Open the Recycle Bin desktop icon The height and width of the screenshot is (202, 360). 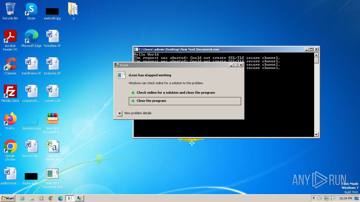(x=10, y=11)
